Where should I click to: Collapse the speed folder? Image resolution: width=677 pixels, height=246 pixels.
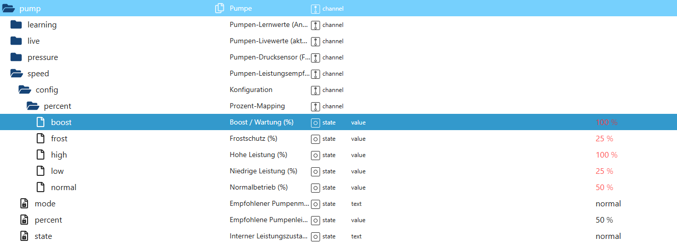16,74
